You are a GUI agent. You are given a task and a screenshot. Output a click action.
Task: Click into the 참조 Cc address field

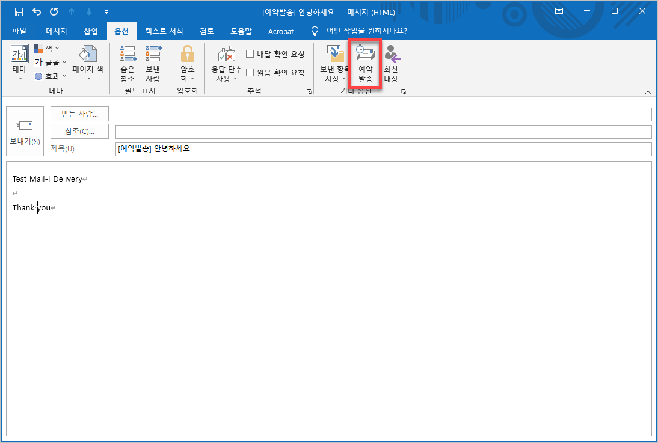[384, 132]
